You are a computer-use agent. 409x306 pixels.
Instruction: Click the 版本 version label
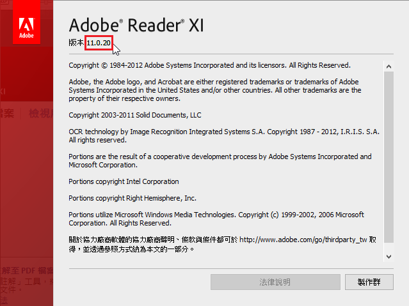(x=76, y=43)
